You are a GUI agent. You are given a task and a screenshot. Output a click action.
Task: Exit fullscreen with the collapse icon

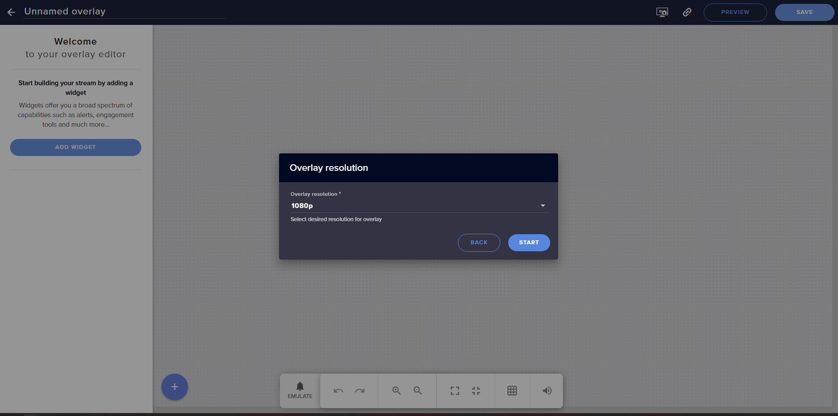click(x=476, y=391)
